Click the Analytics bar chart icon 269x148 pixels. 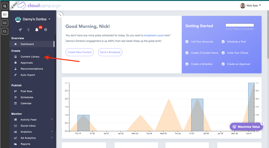15,132
